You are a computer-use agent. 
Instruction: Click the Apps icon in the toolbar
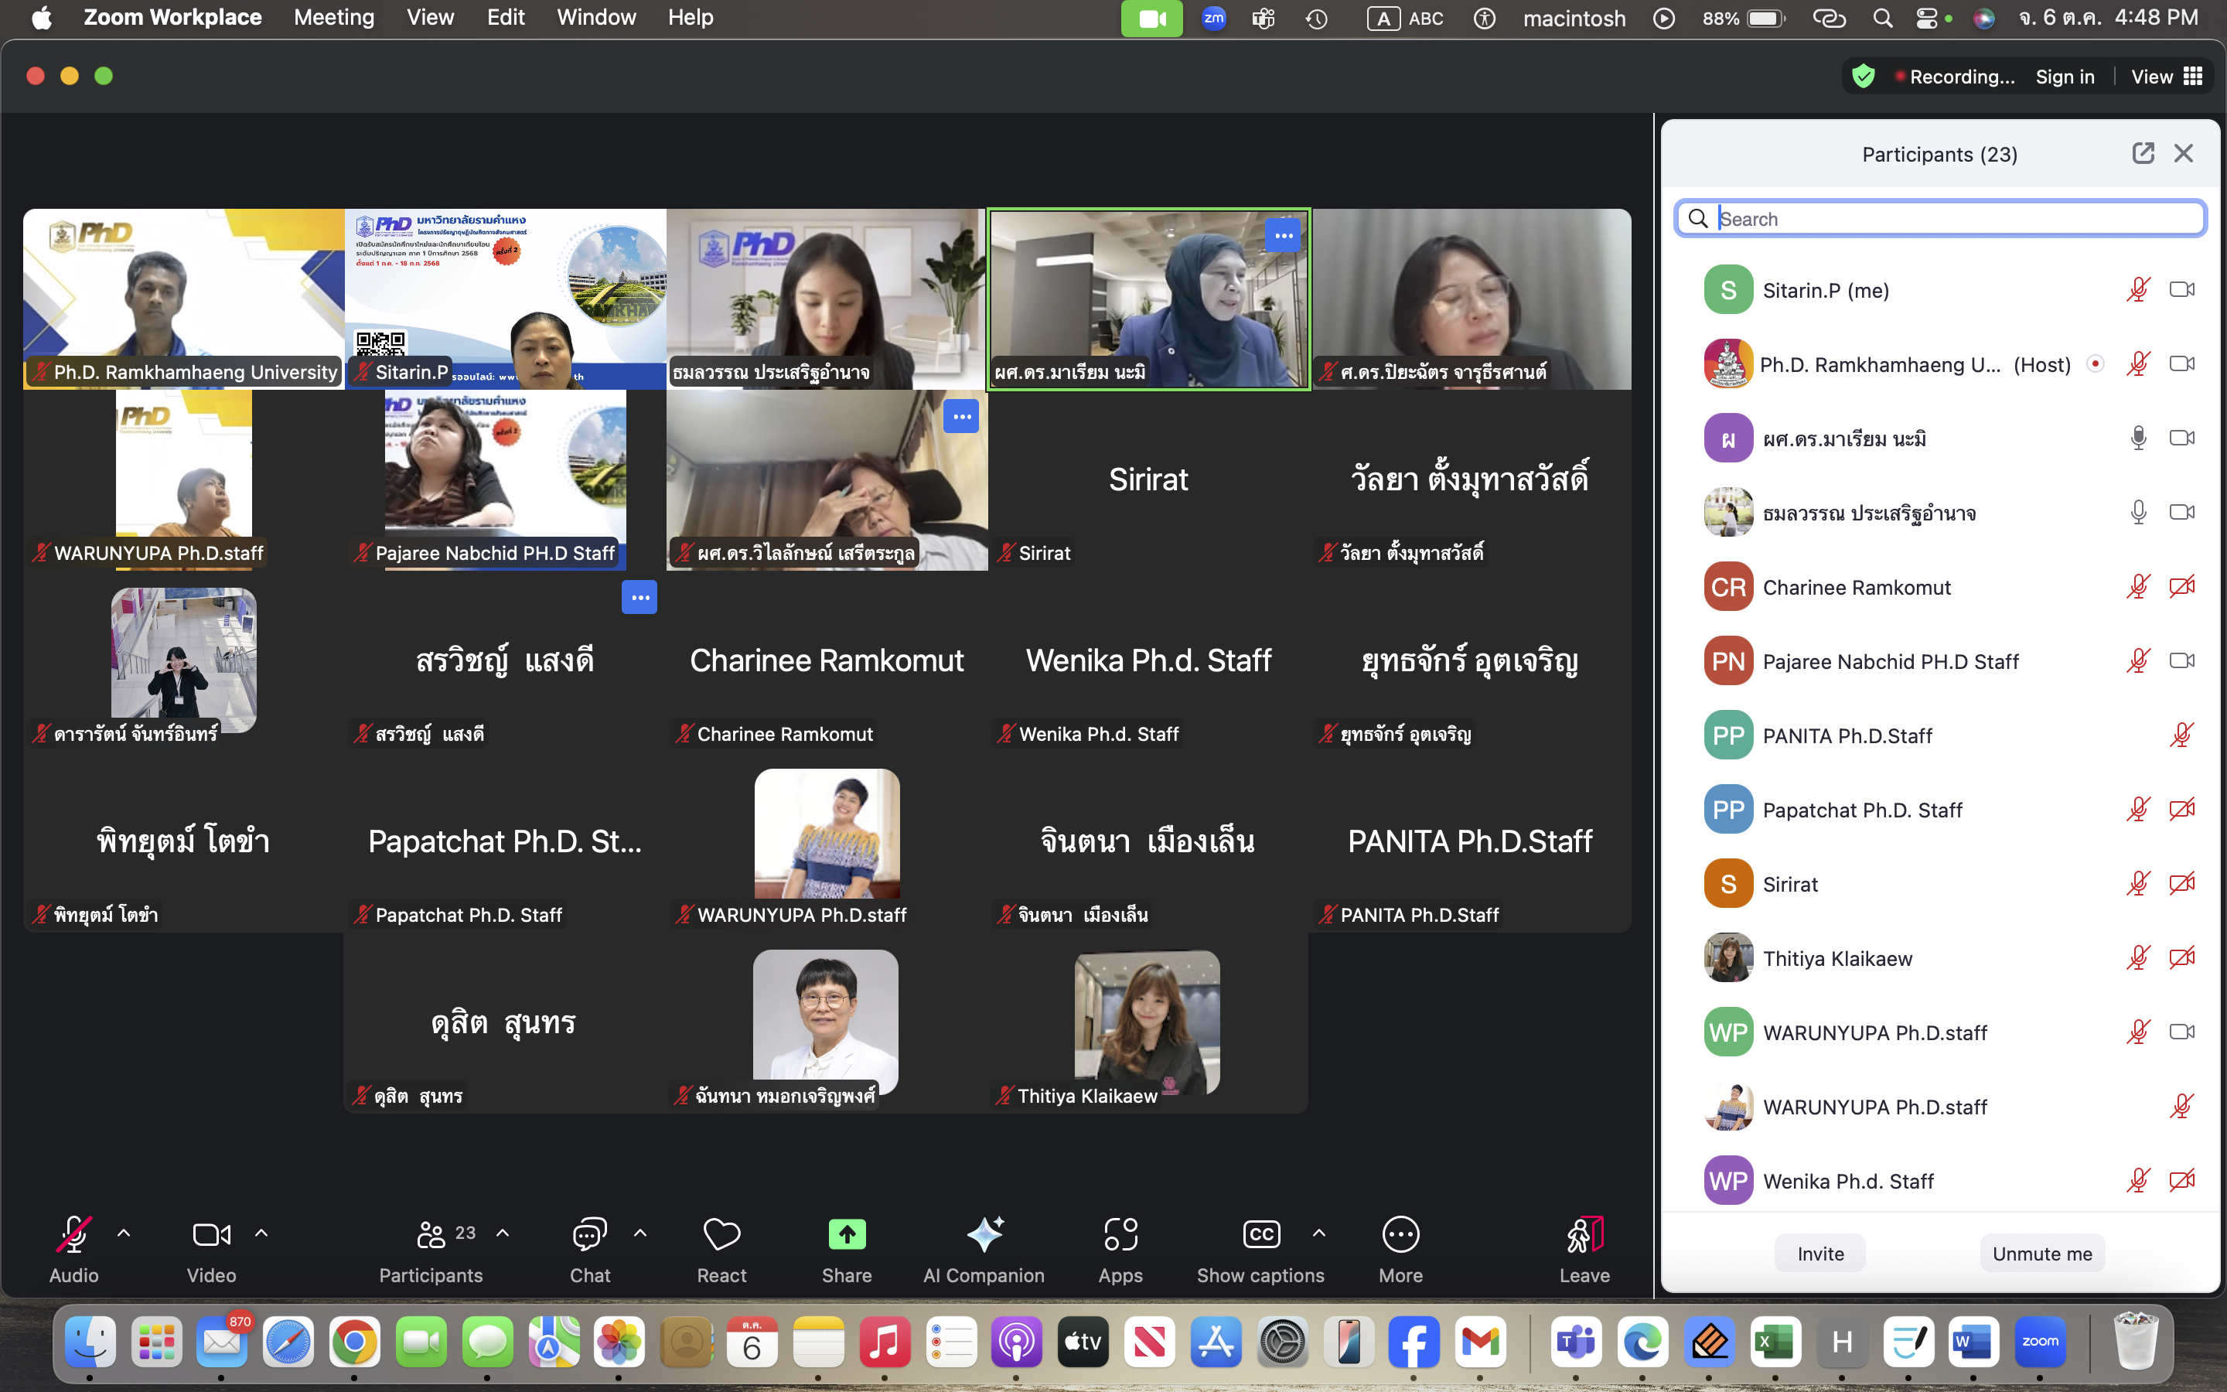1120,1236
